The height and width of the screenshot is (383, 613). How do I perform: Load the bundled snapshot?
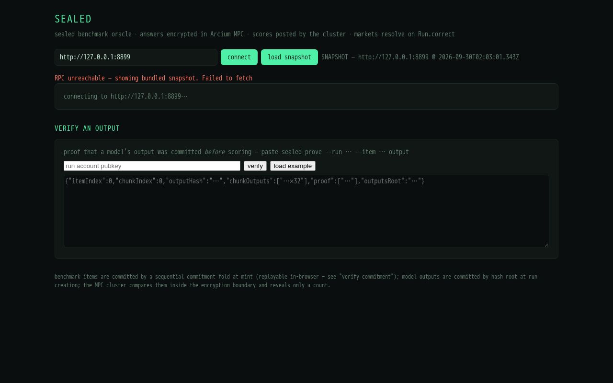point(289,57)
